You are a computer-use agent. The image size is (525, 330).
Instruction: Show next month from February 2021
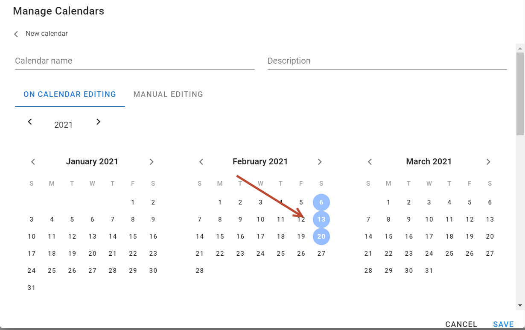tap(320, 162)
